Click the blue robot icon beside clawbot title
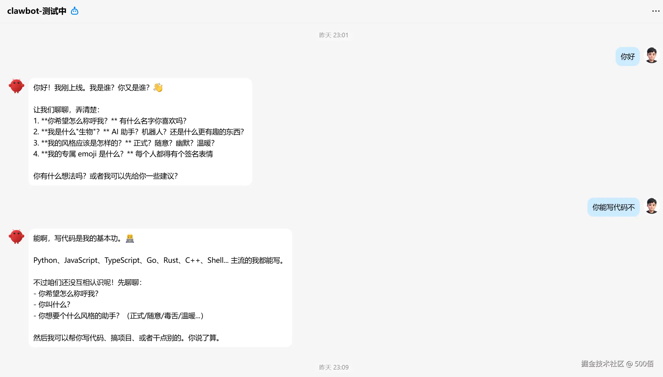 (75, 11)
